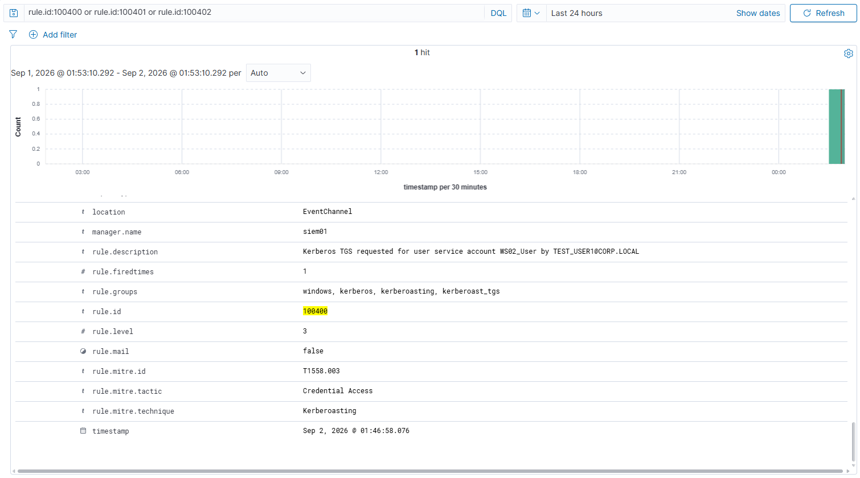
Task: Click the string type icon for rule.mitre.id
Action: [83, 372]
